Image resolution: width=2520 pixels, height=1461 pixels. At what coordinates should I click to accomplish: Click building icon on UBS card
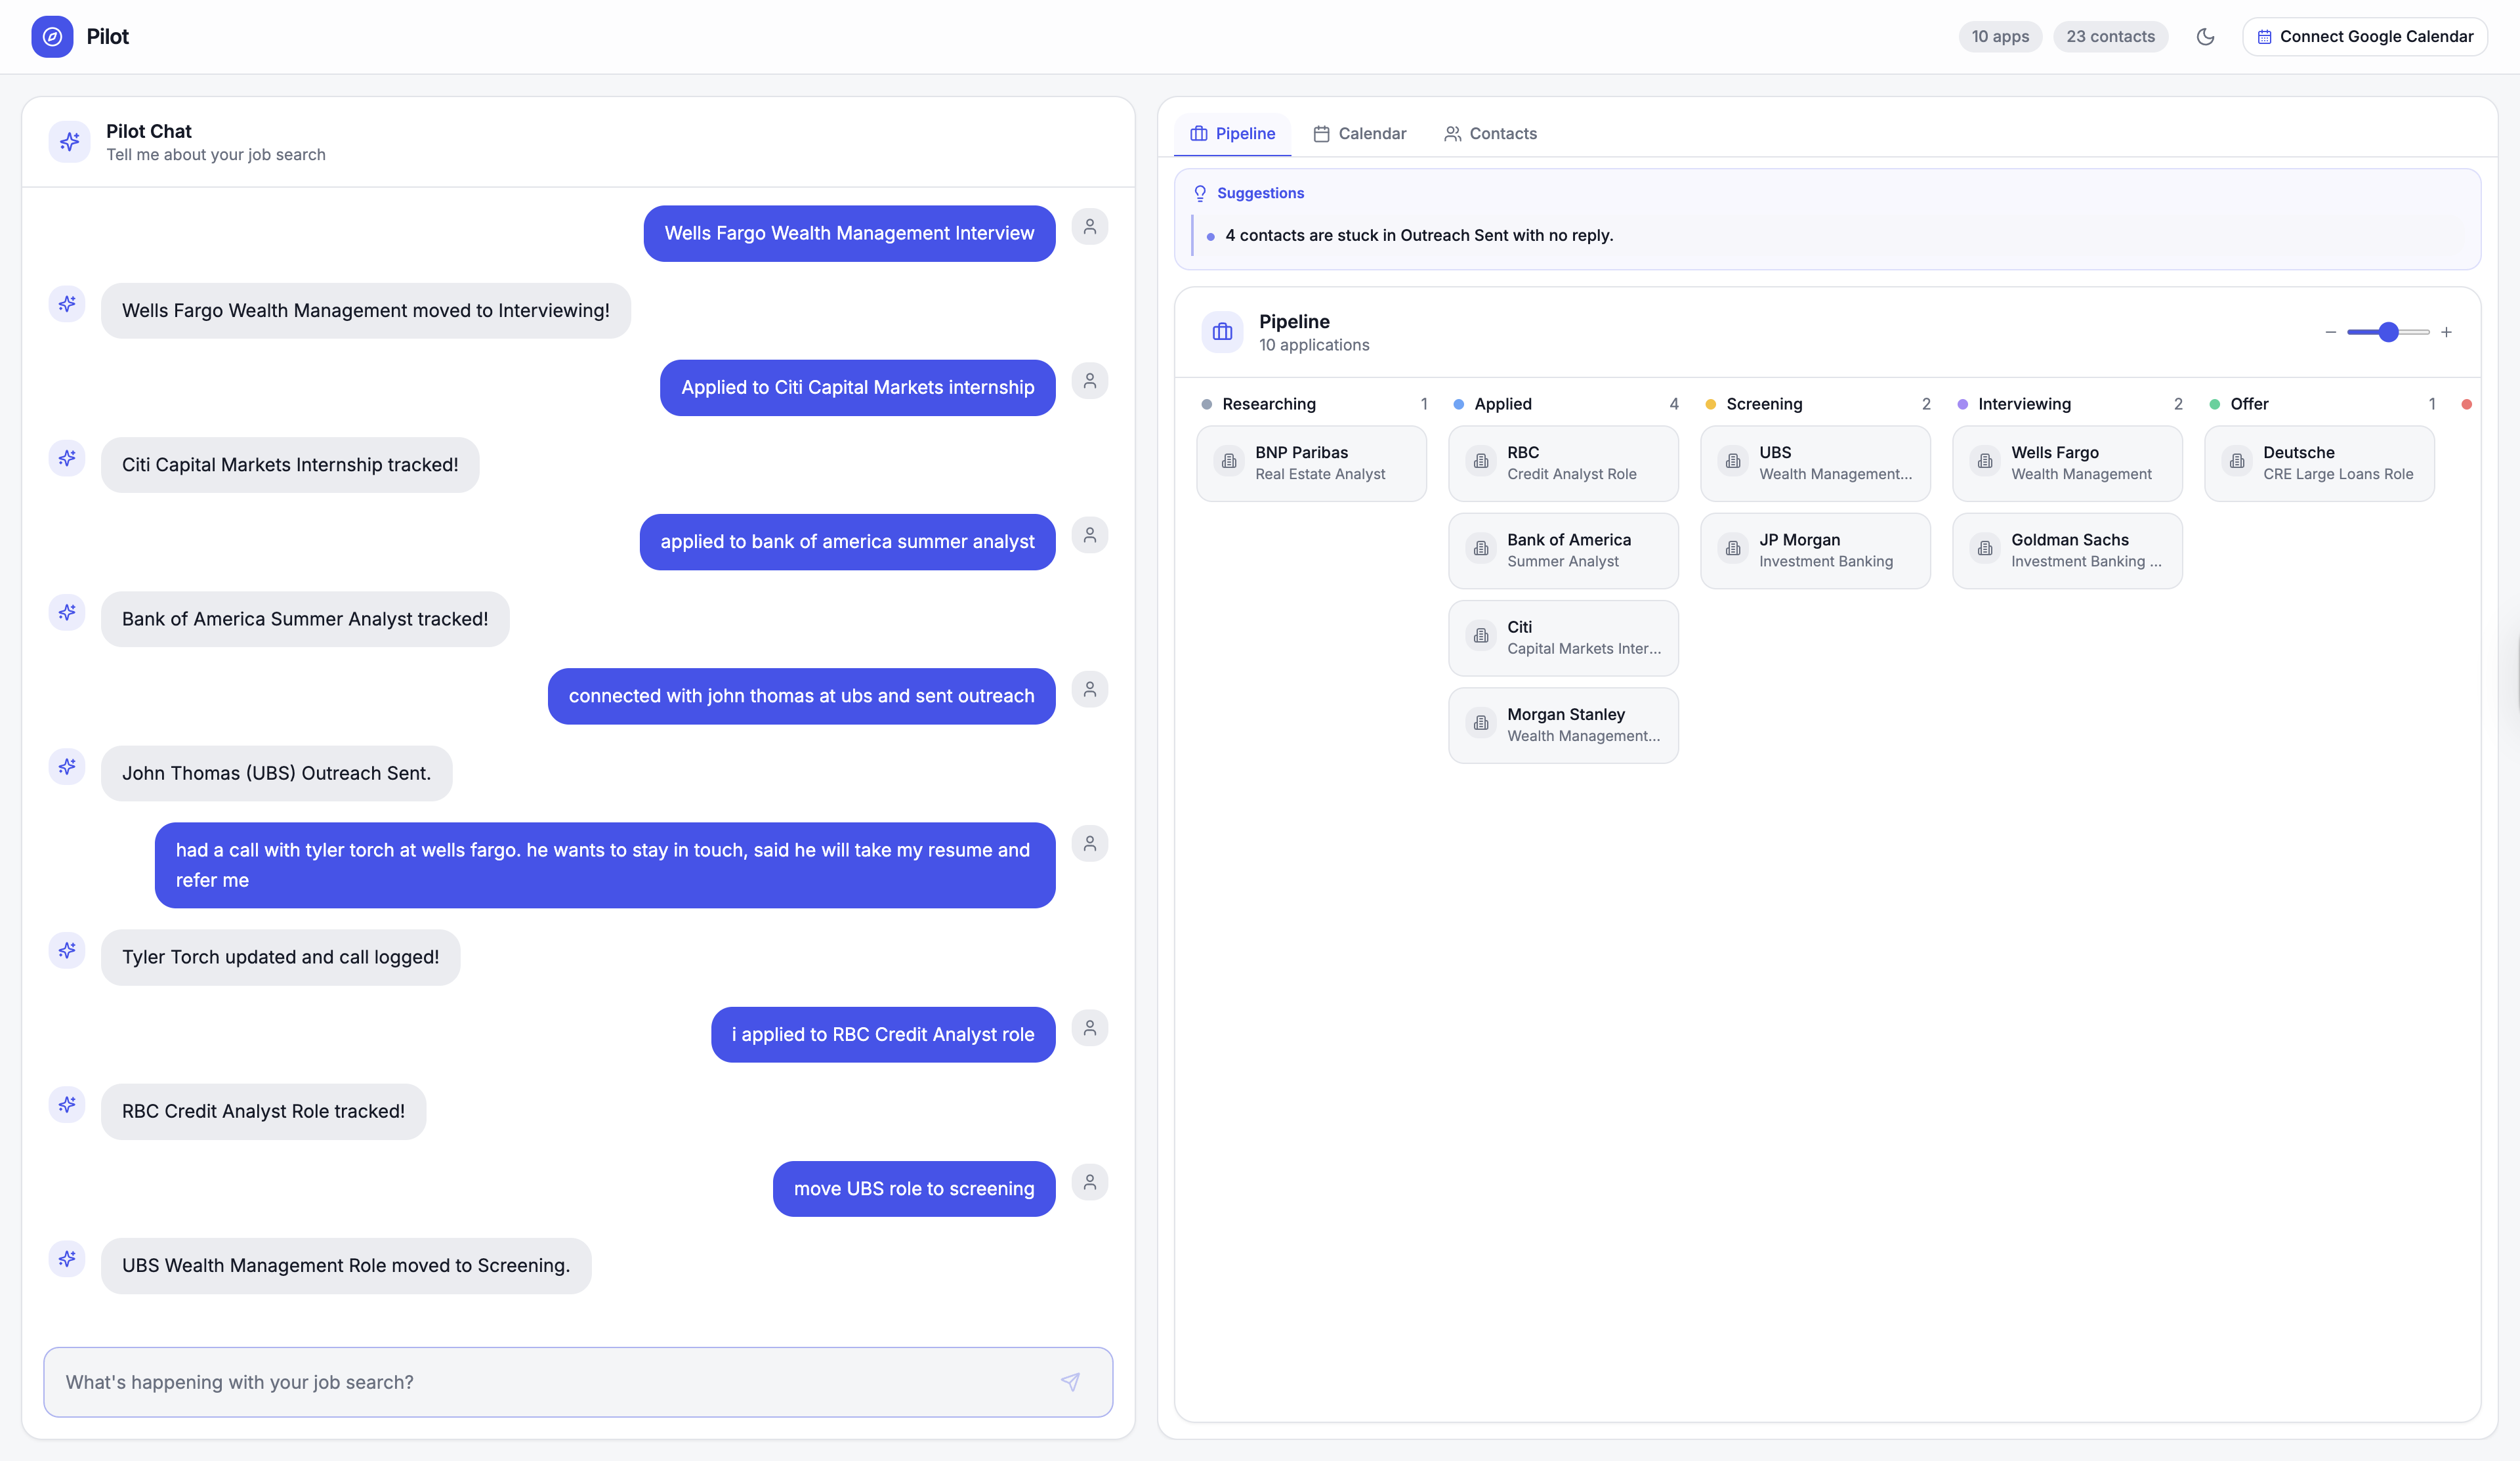click(1733, 461)
